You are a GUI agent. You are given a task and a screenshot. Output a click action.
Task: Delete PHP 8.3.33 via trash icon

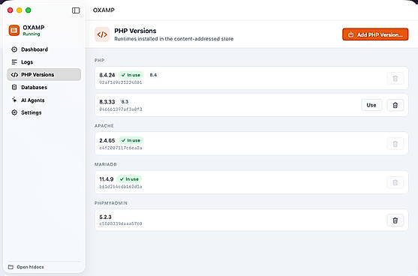point(395,105)
